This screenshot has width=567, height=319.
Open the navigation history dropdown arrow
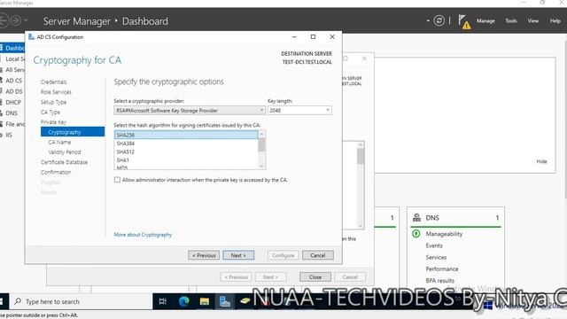(26, 20)
